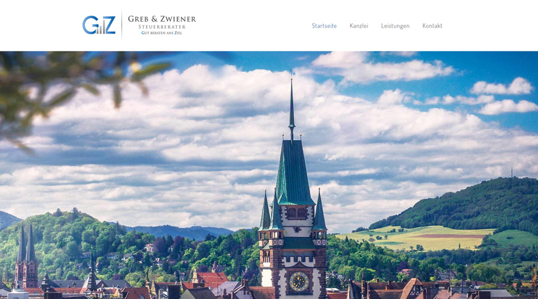Click the 'Gut beraten ans Ziel' tagline
This screenshot has width=538, height=299.
(161, 33)
